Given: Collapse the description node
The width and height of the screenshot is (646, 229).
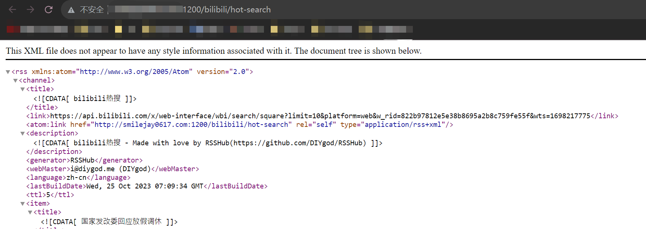Looking at the screenshot, I should (23, 133).
